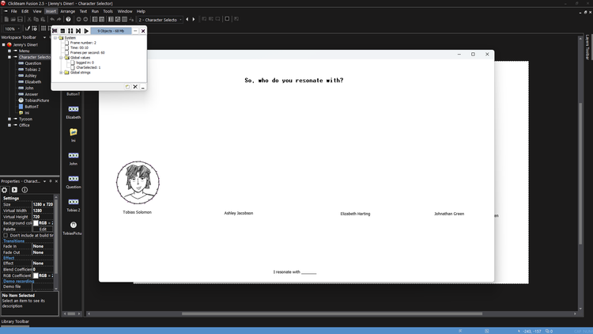Screen dimensions: 593x334
Task: Click the Save toolbar icon
Action: tap(20, 19)
